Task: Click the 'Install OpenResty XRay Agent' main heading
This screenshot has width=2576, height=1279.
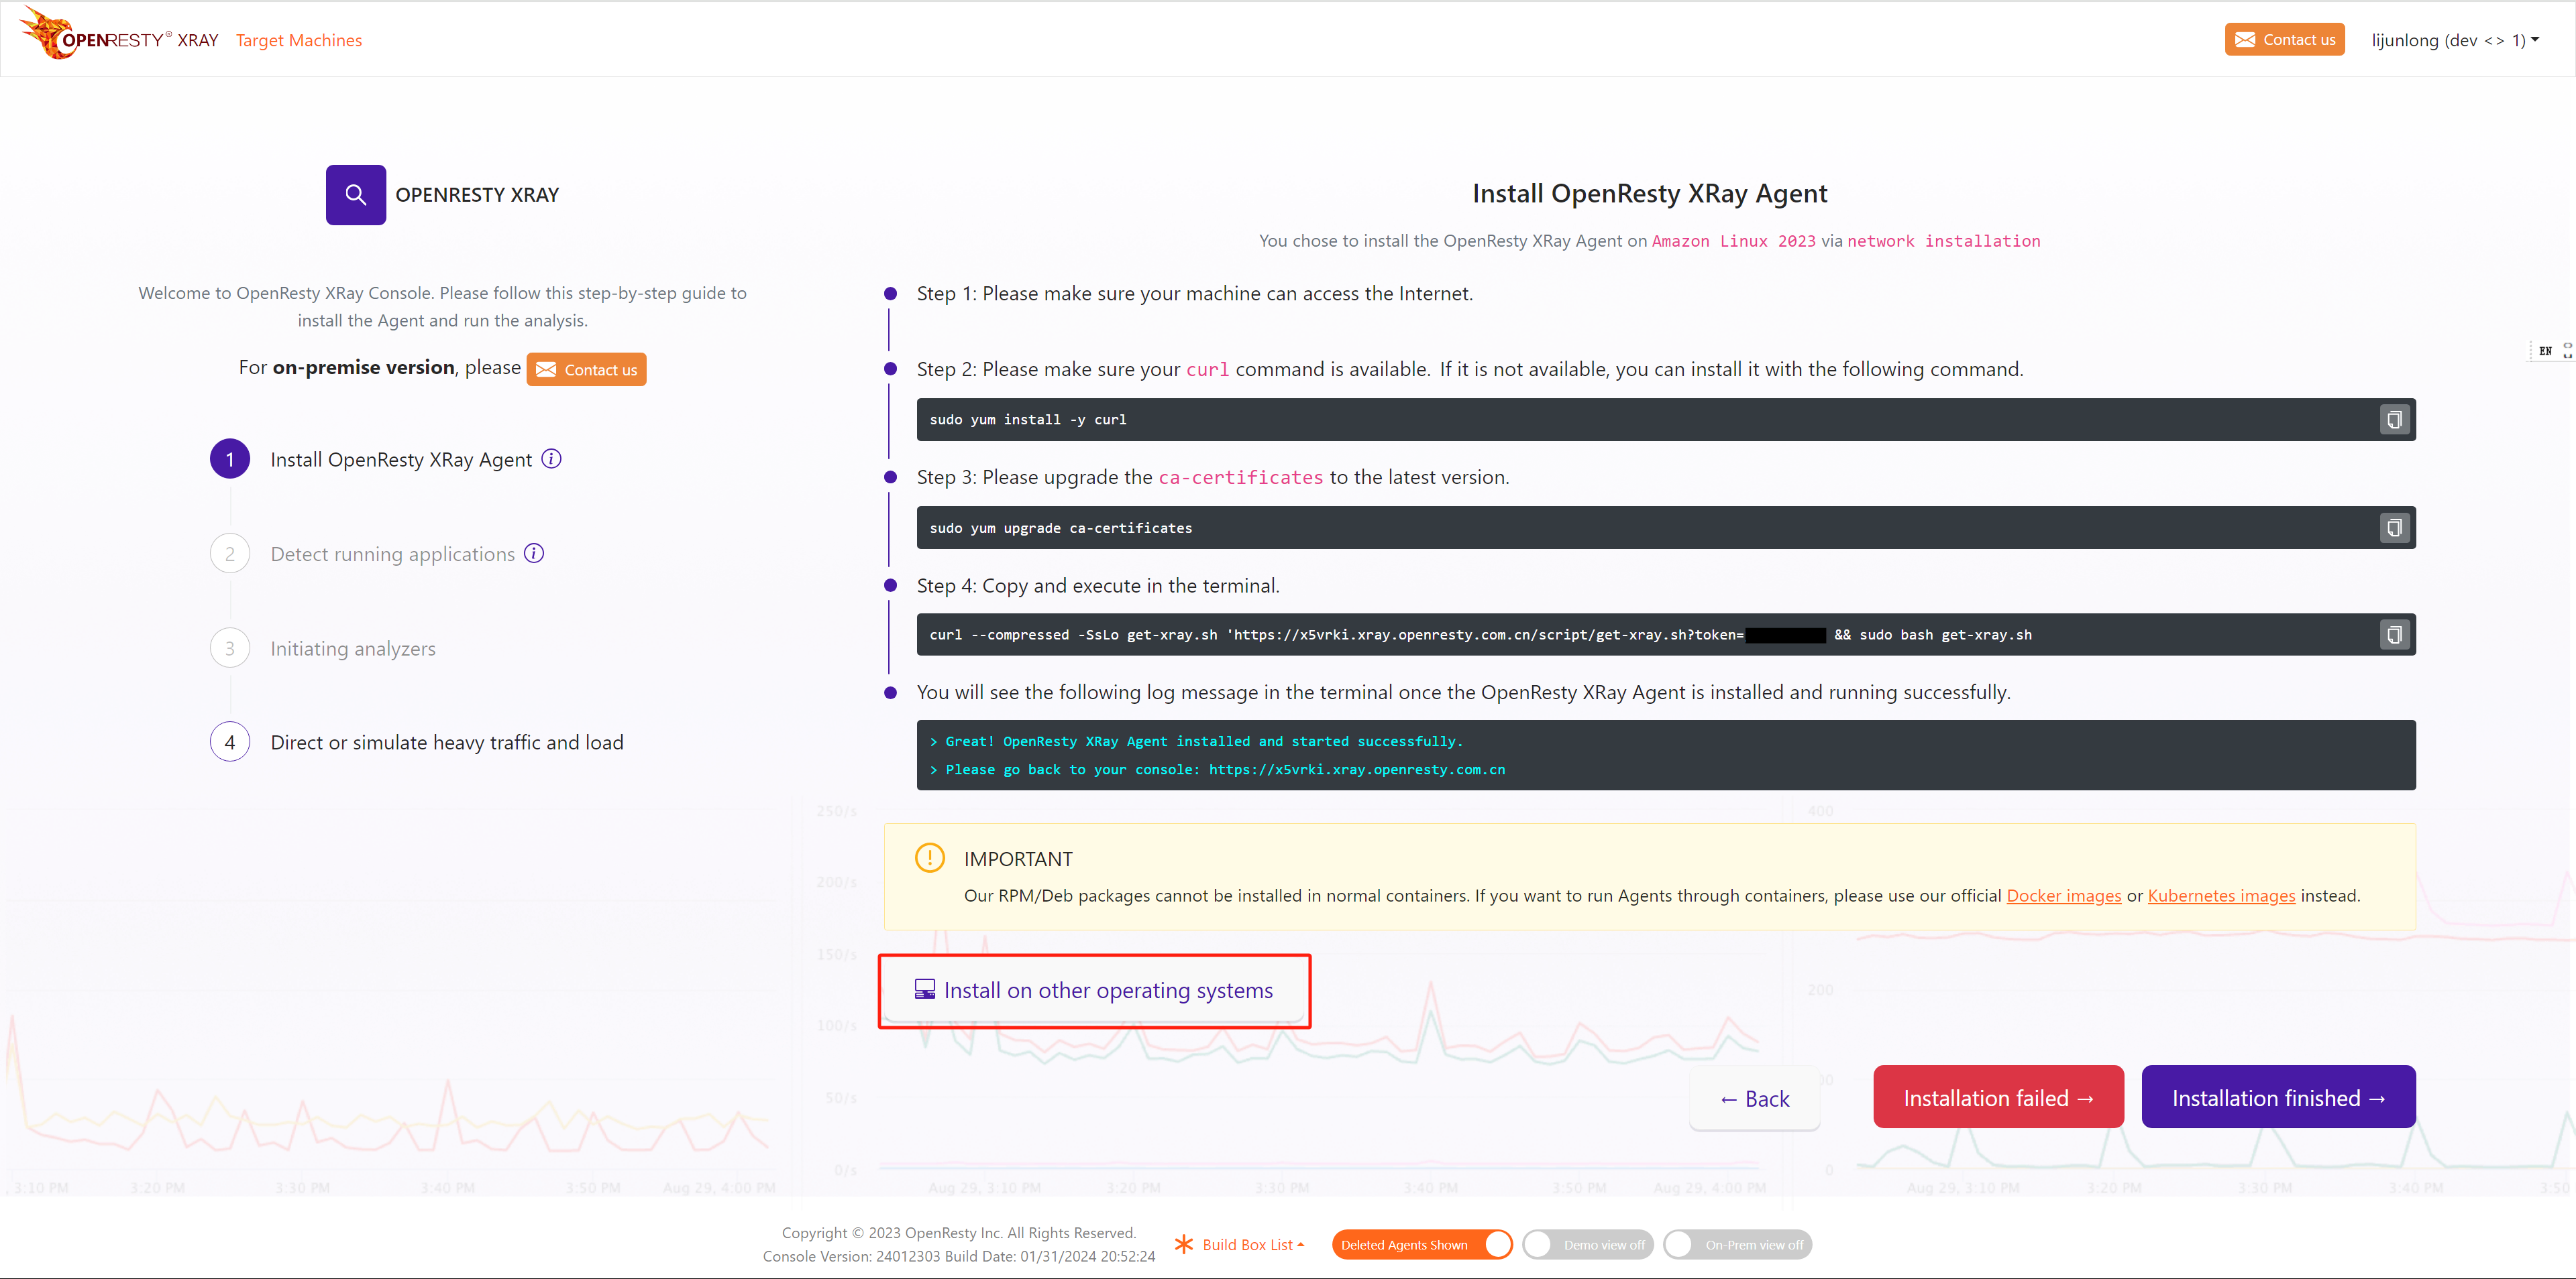Action: 1650,193
